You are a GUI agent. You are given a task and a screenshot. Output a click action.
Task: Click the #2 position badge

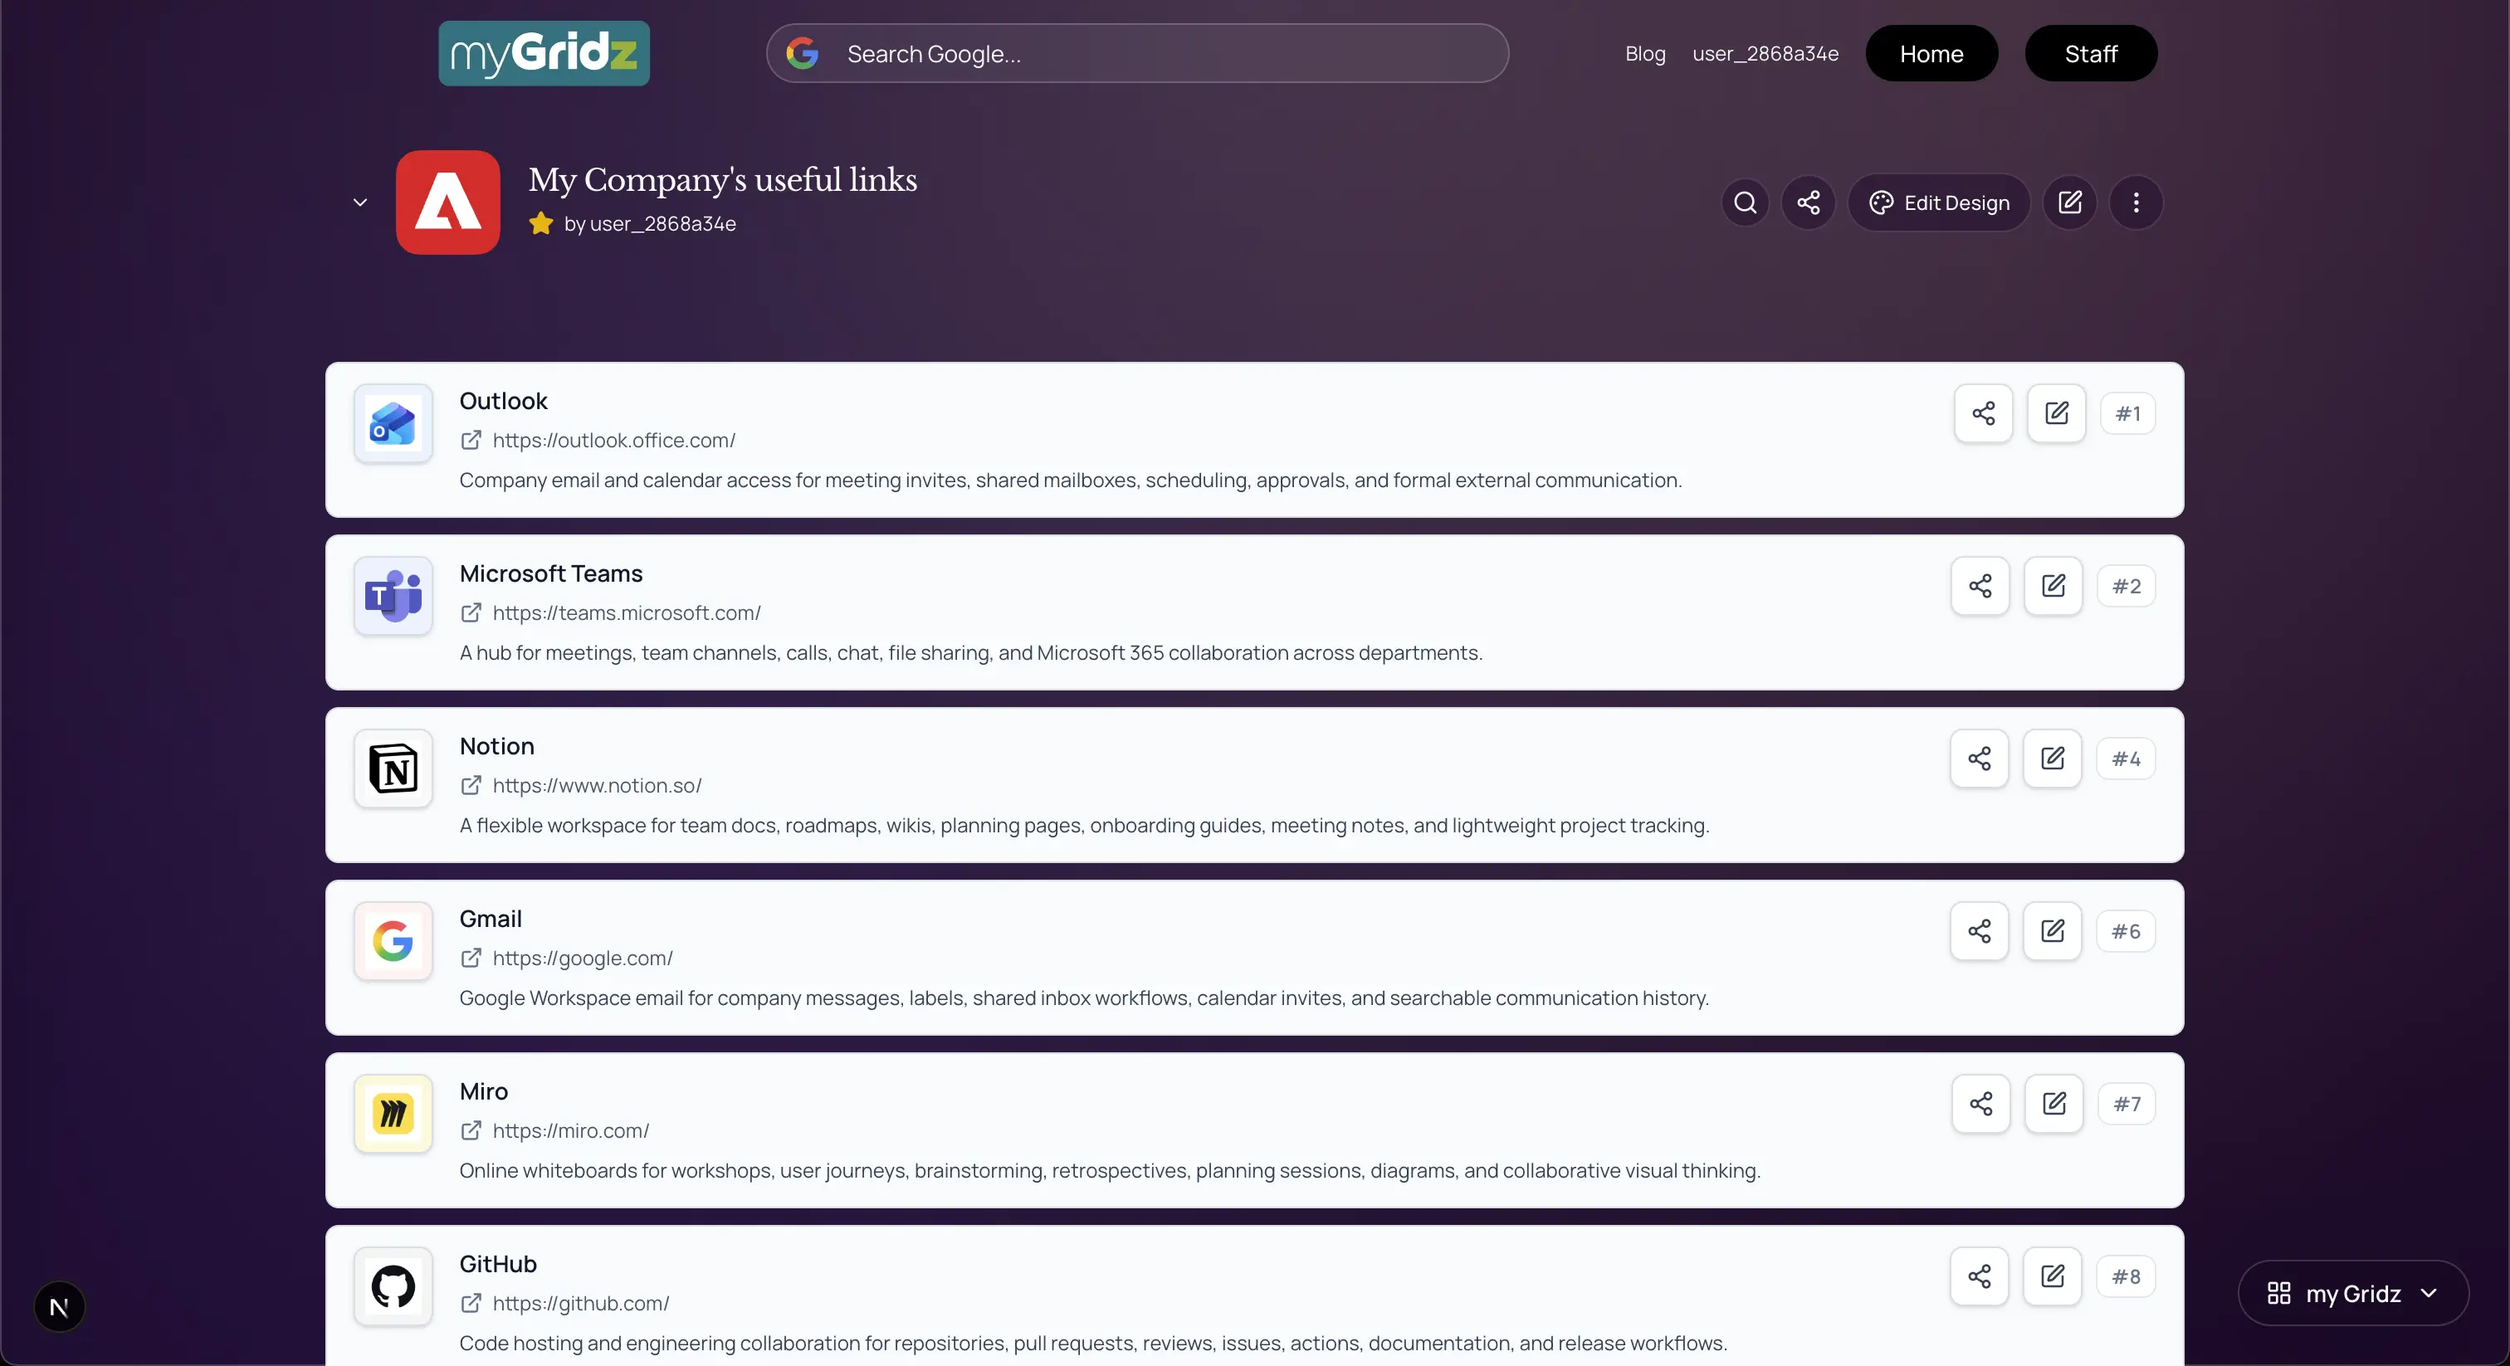[2126, 586]
